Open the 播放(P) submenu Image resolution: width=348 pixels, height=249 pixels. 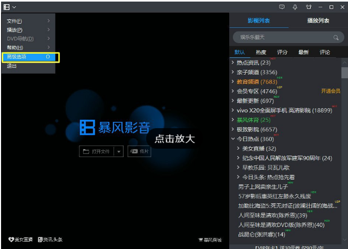click(x=28, y=30)
